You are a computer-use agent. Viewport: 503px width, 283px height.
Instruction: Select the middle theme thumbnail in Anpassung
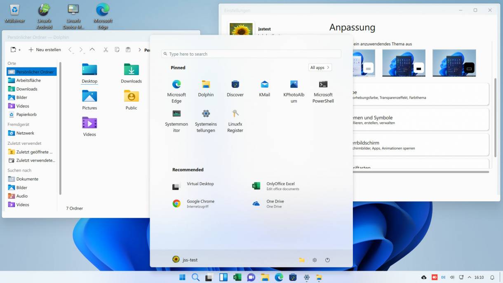click(404, 63)
